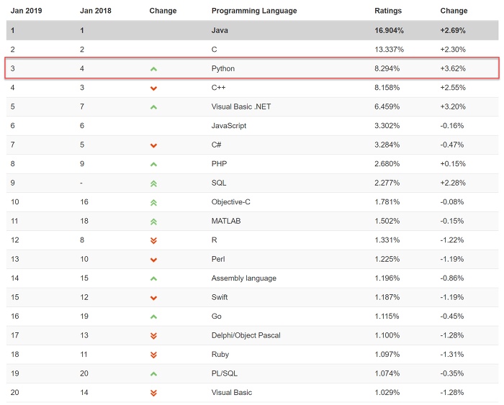Screen dimensions: 504x405
Task: Click the double red arrow in the Visual Basic row
Action: tap(153, 393)
